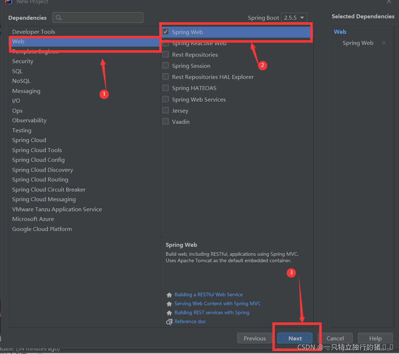Select the Google Cloud Platform category
Screen dimensions: 399x354
click(x=84, y=229)
